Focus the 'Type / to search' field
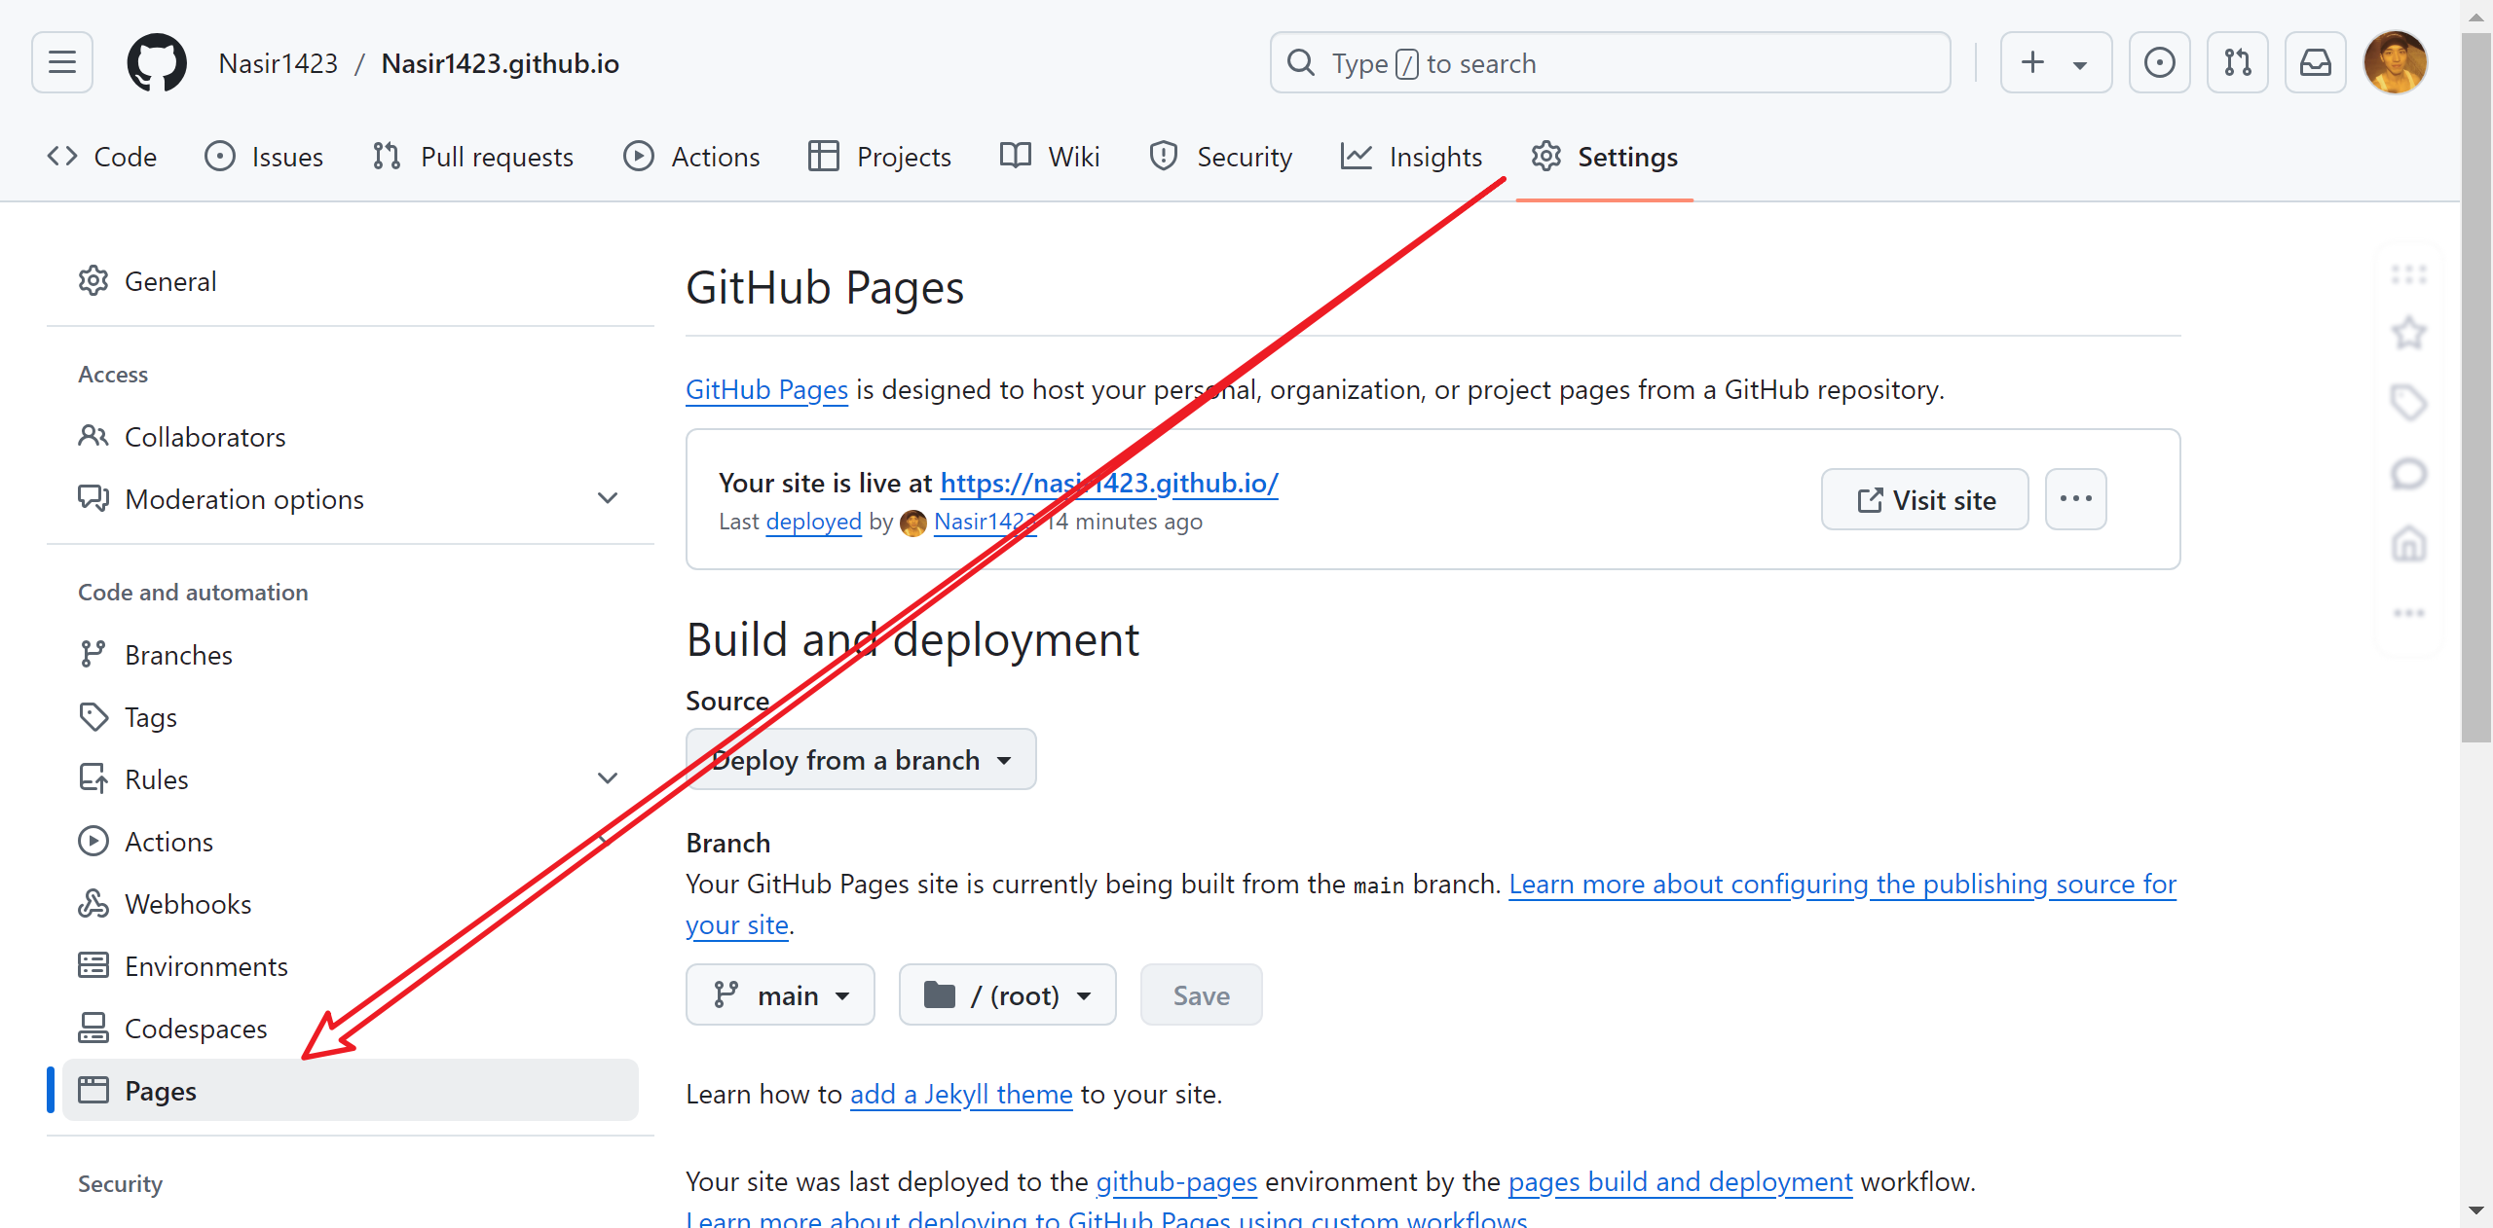 tap(1610, 63)
